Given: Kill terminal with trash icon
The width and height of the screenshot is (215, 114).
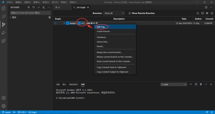Looking at the screenshot, I should [x=201, y=84].
